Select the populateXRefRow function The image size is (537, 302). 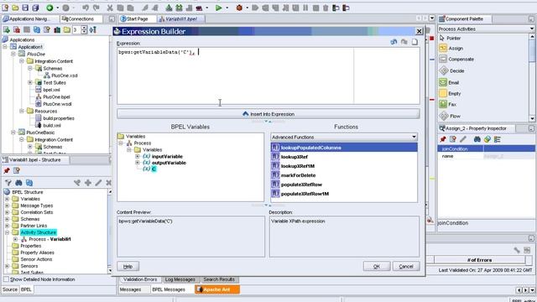pos(301,185)
